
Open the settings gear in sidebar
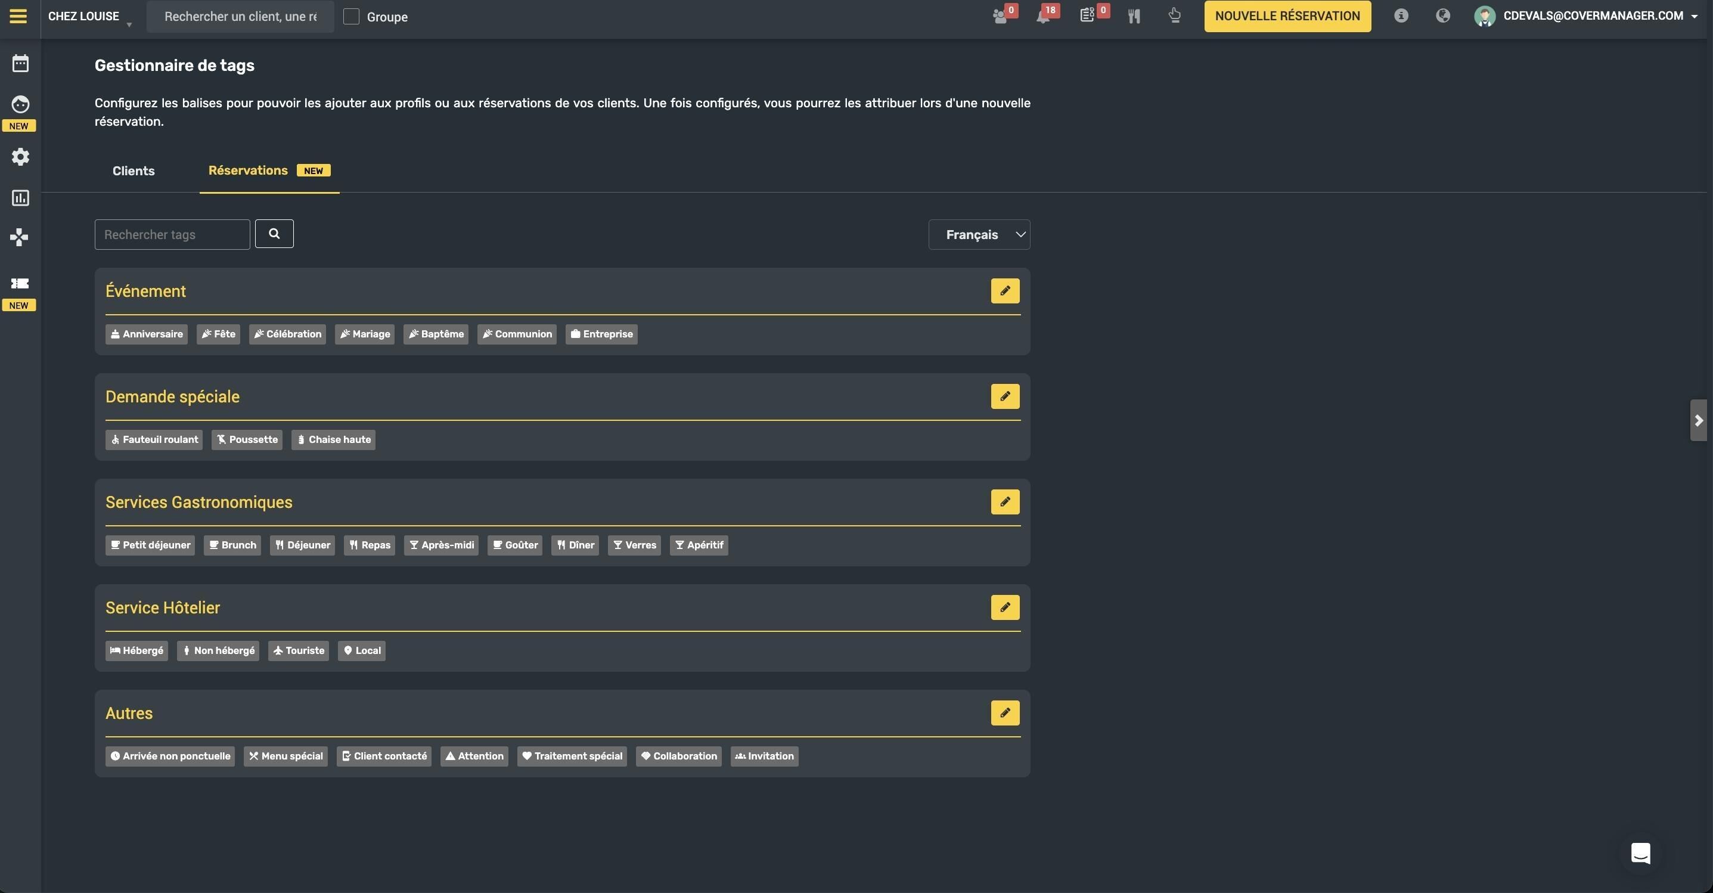tap(21, 157)
